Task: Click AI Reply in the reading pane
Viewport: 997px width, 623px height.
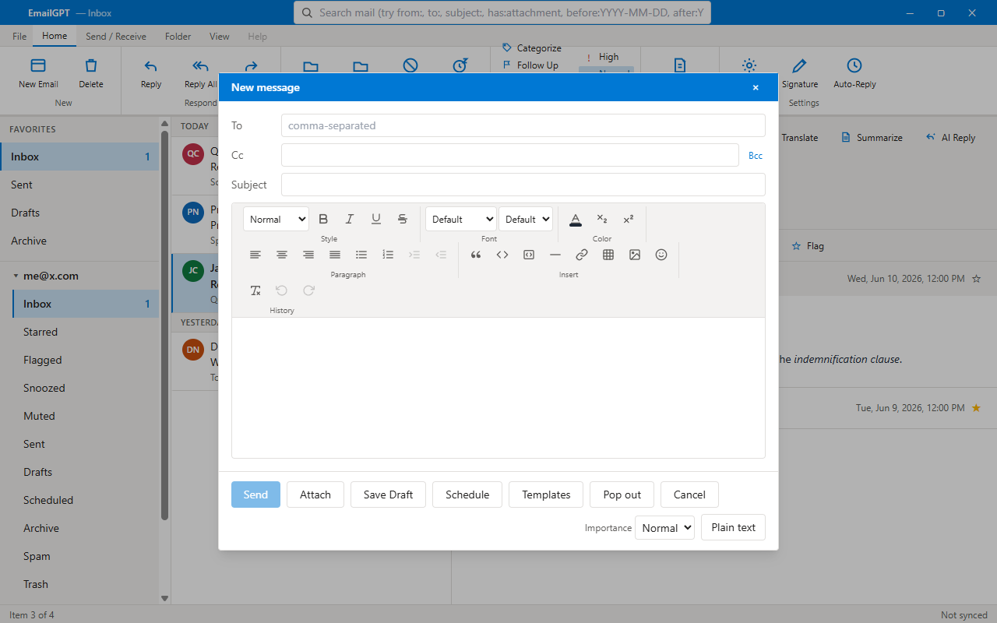Action: click(950, 137)
